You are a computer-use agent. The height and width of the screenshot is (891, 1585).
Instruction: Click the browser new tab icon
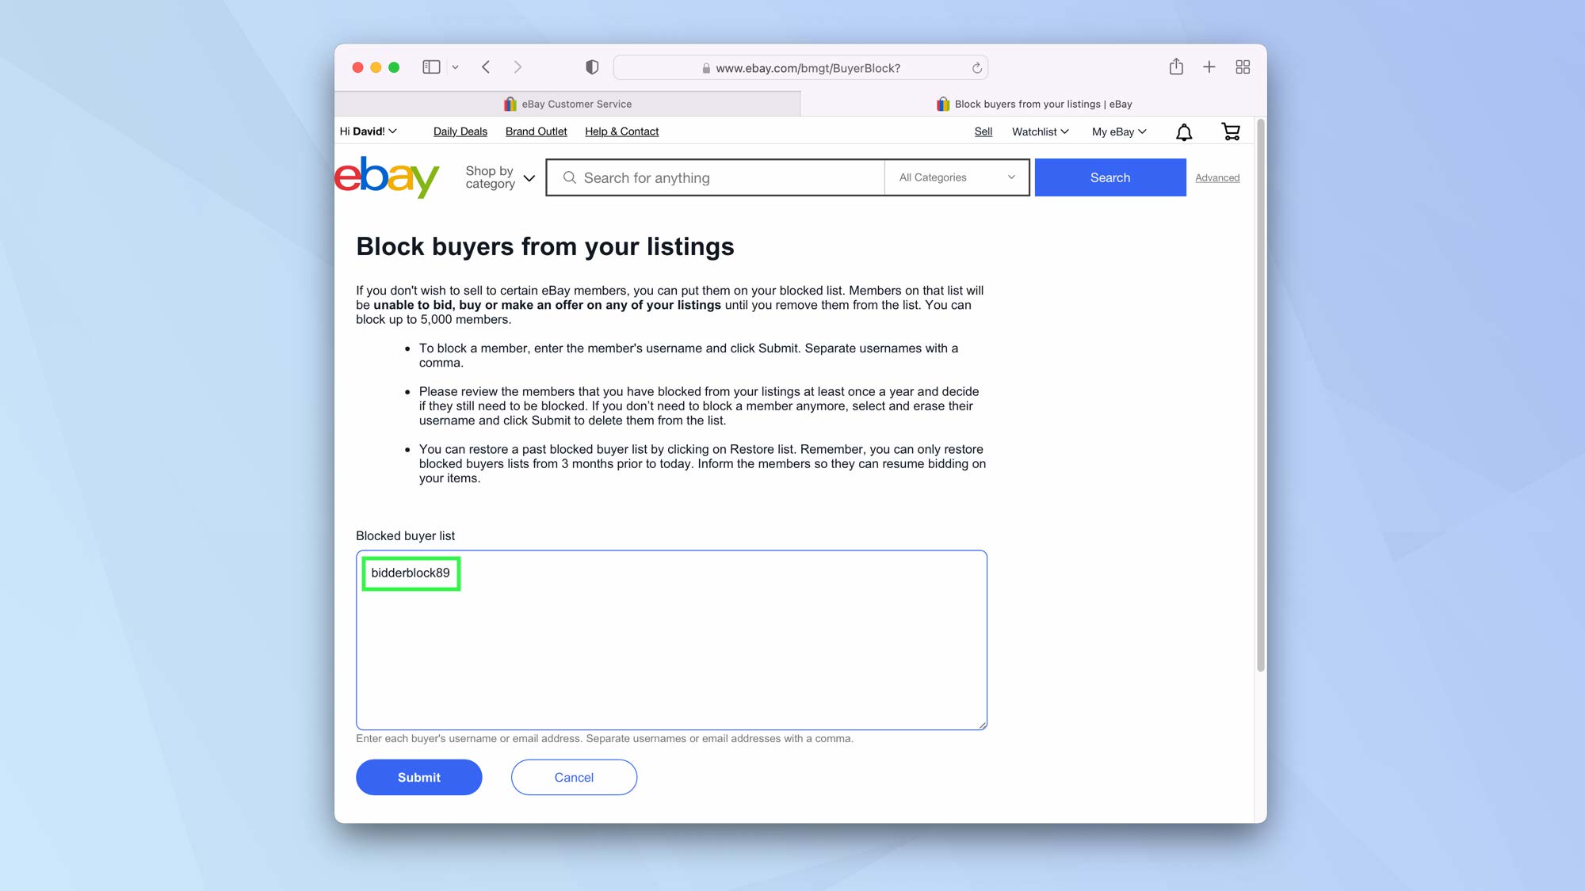[1209, 67]
